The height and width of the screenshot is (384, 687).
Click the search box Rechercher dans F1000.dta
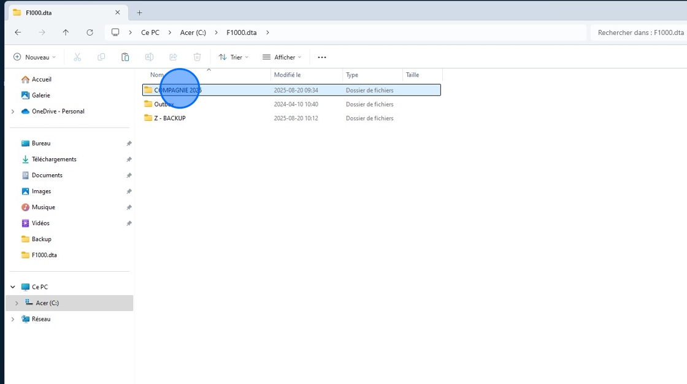point(639,33)
